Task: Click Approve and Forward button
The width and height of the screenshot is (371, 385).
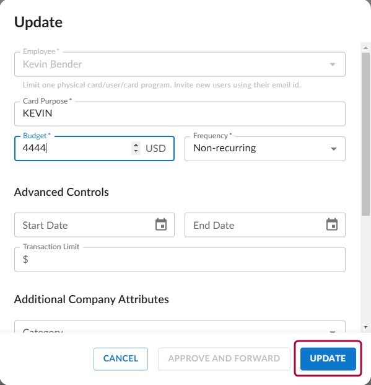Action: pyautogui.click(x=224, y=359)
